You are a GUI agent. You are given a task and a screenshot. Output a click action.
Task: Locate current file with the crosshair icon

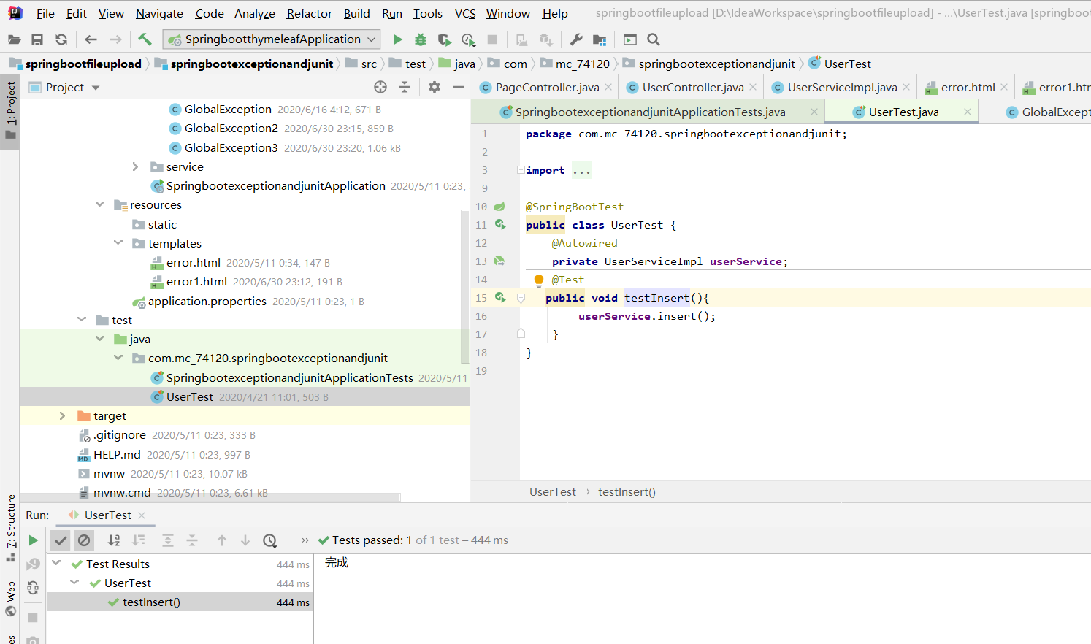[380, 88]
